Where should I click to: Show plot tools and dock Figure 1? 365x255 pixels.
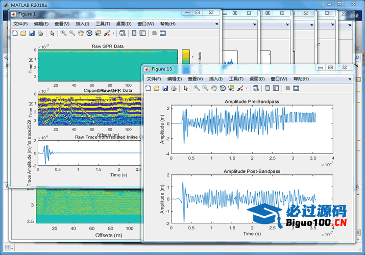tap(163, 33)
